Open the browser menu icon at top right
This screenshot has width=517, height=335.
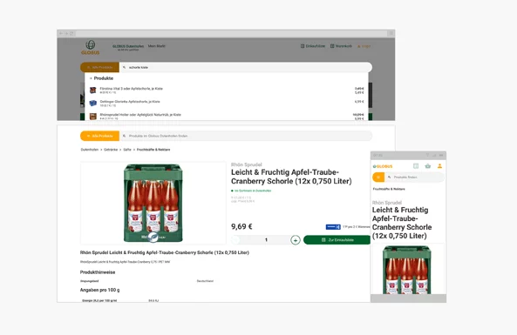[x=391, y=33]
